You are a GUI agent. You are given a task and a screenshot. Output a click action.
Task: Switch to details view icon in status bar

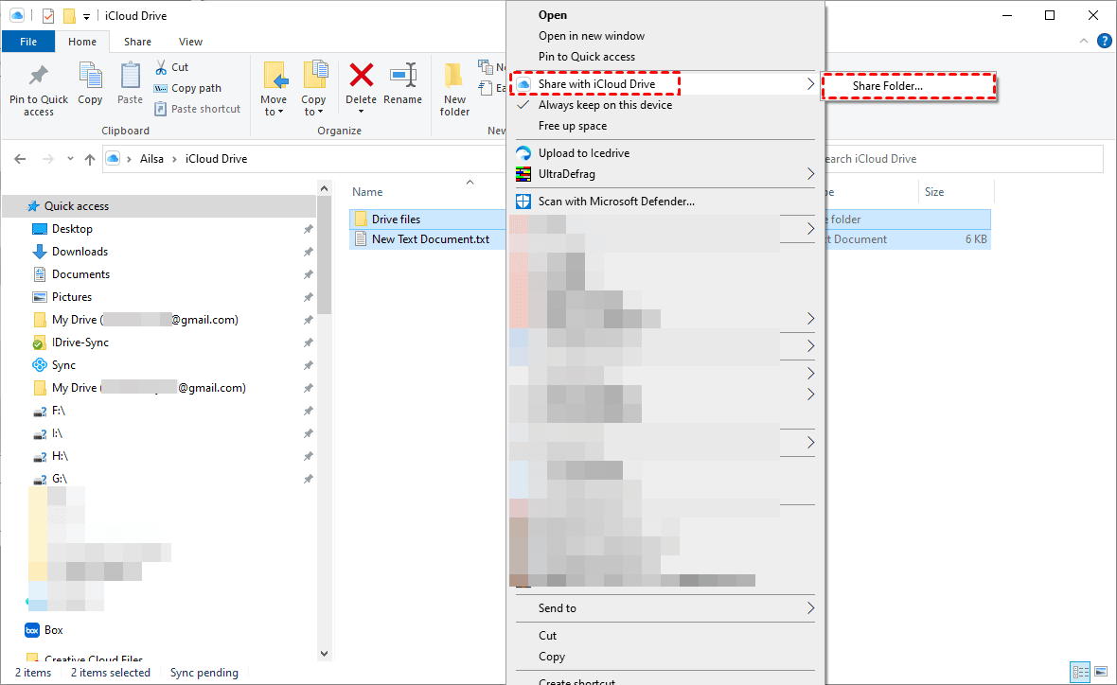coord(1081,672)
